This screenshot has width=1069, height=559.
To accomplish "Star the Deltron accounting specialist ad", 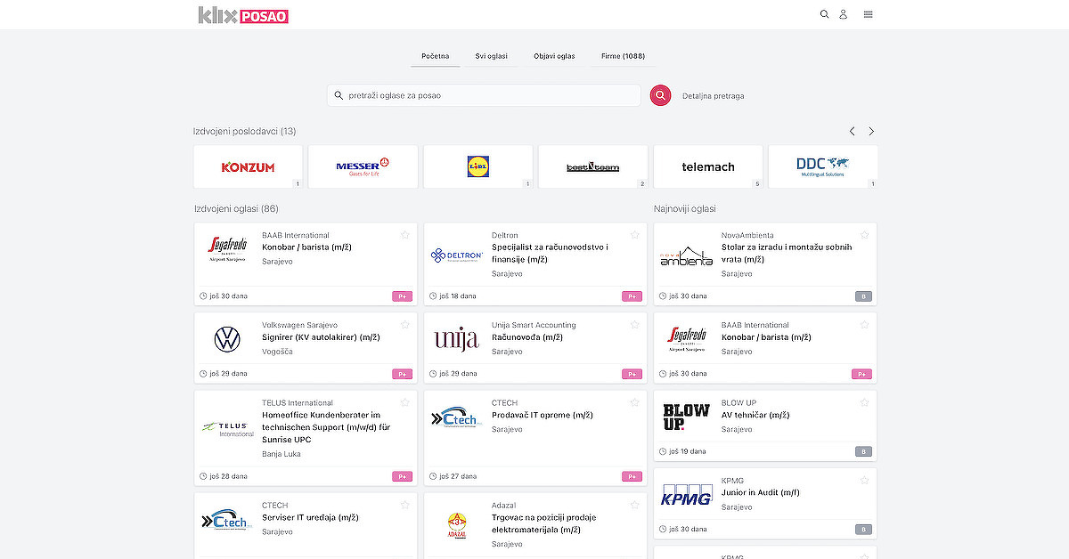I will [x=634, y=235].
